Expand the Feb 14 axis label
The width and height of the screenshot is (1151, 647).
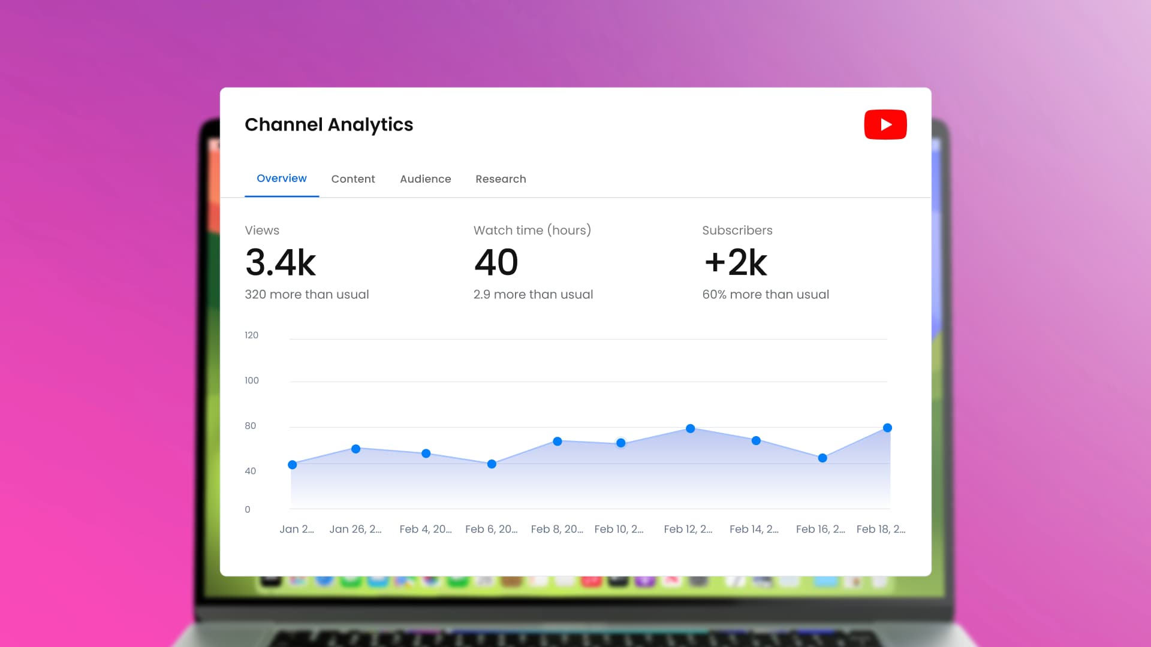point(754,529)
